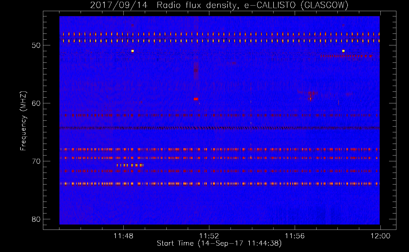Click the bright red burst near 59 MHz
Screen dimensions: 409x252
pos(196,99)
